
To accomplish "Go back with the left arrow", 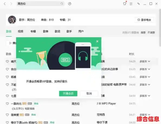I will coord(5,4).
